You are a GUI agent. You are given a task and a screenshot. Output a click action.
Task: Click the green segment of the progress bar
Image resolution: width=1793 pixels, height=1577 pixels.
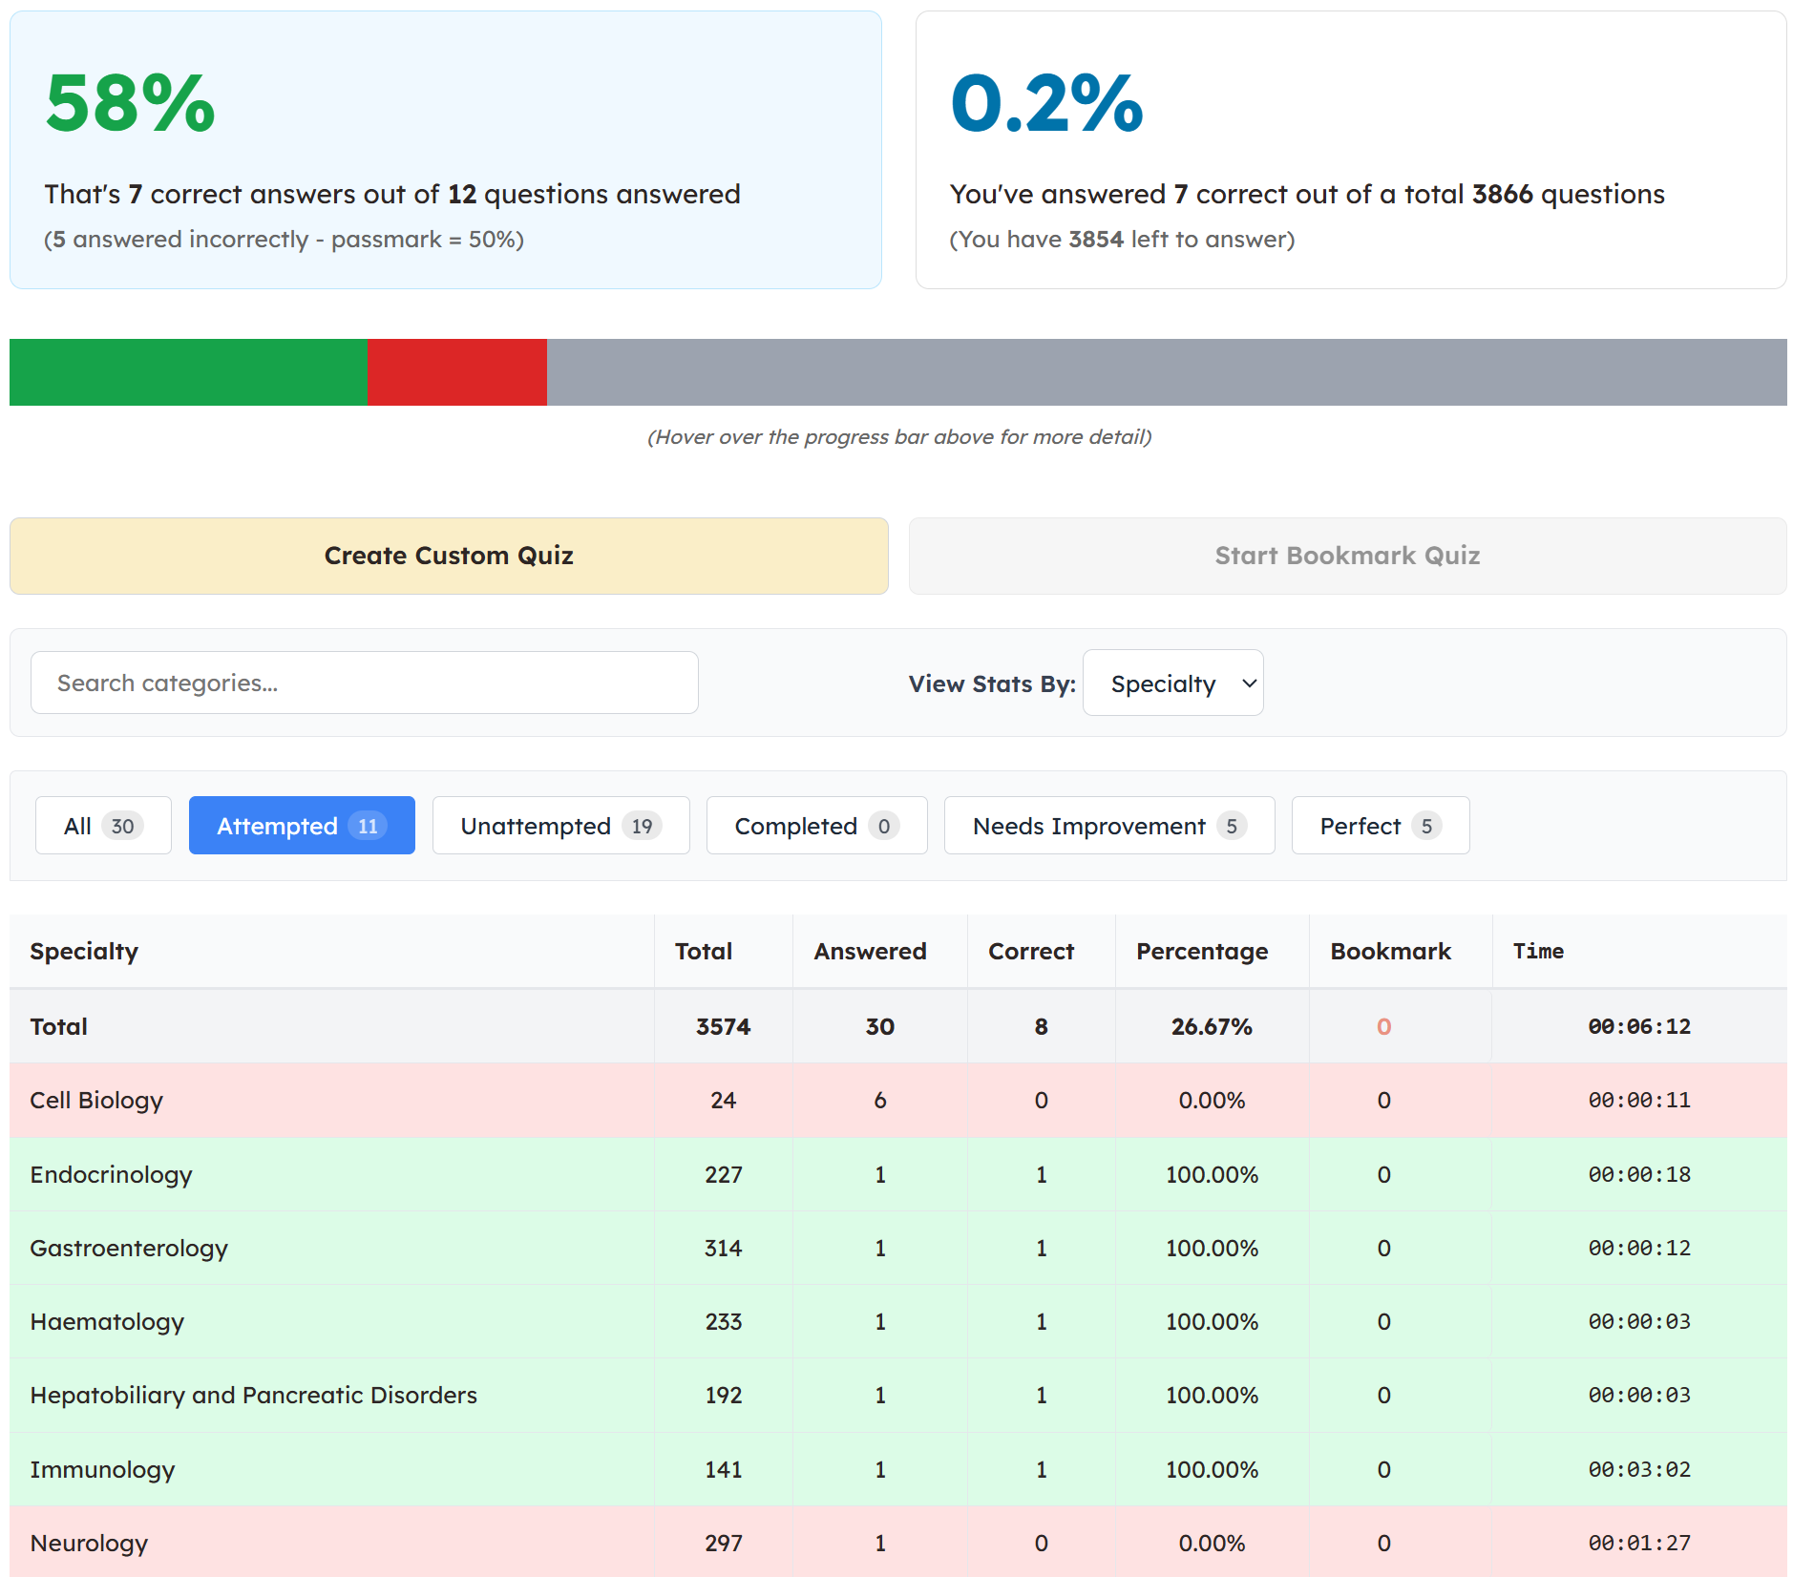click(x=188, y=372)
